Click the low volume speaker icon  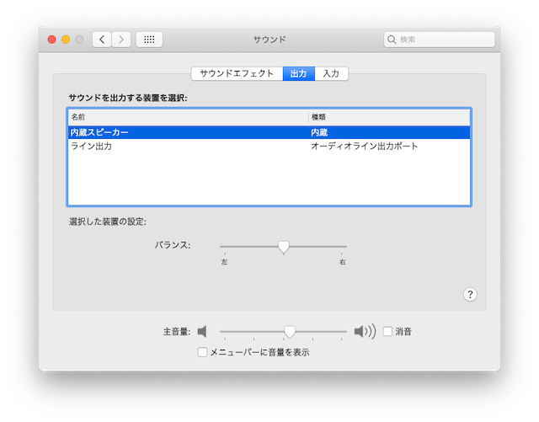point(202,332)
